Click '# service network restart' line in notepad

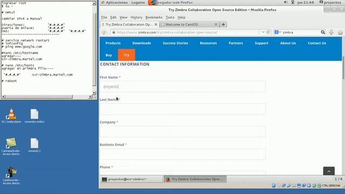[x=25, y=40]
